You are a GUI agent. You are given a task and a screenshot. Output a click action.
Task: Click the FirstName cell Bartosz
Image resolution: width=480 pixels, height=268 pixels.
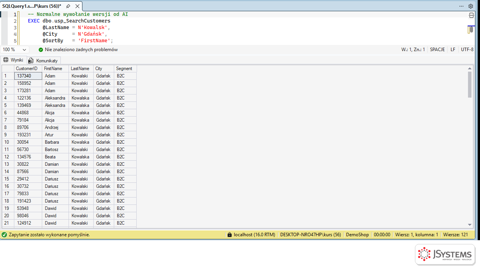tap(55, 149)
